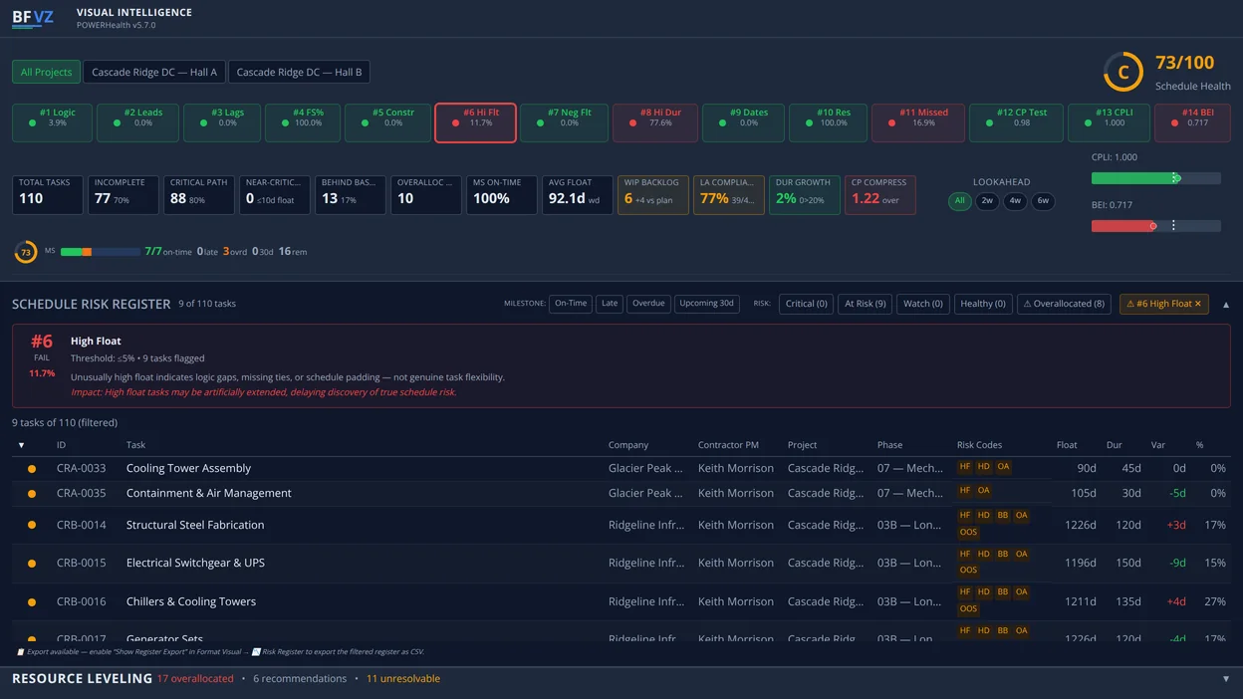The image size is (1243, 699).
Task: Sort the table by Float column
Action: pos(1067,445)
